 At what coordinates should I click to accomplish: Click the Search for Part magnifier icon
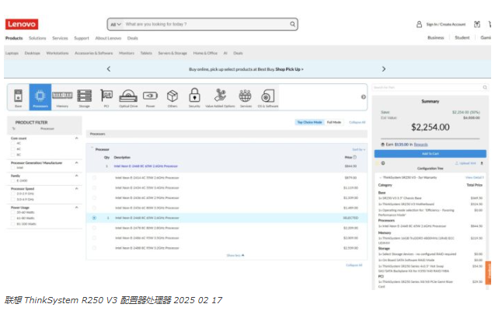pyautogui.click(x=485, y=87)
